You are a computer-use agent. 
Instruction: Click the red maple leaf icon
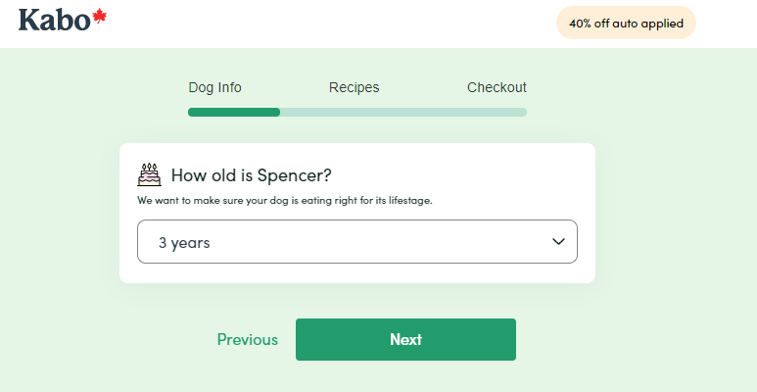99,17
